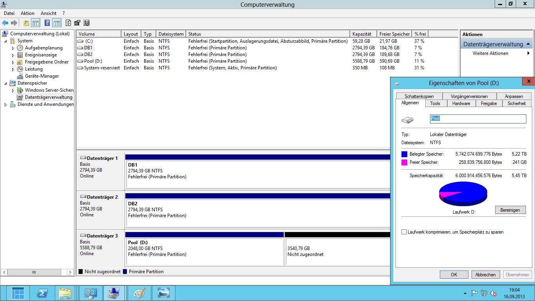Expand Dienste und Anwendungen node
Image resolution: width=535 pixels, height=301 pixels.
click(x=5, y=104)
